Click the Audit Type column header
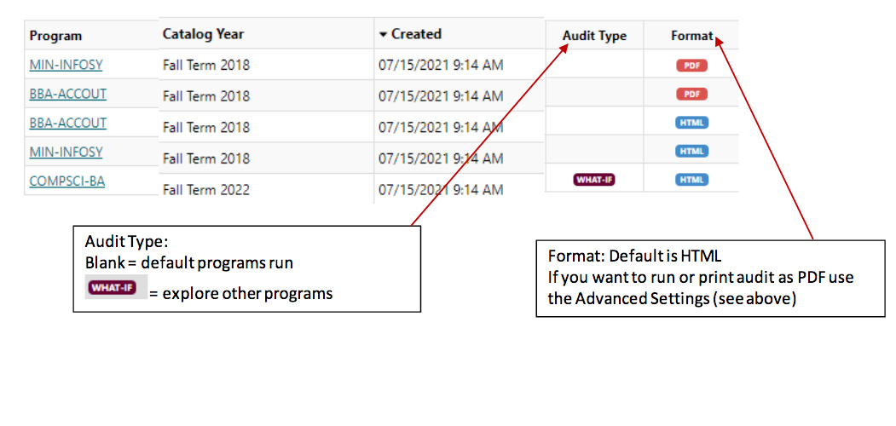Image resolution: width=896 pixels, height=426 pixels. tap(594, 36)
